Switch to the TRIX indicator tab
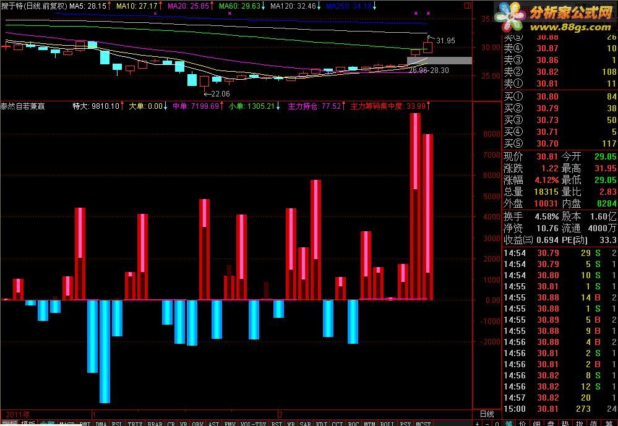618x426 pixels. coord(135,424)
